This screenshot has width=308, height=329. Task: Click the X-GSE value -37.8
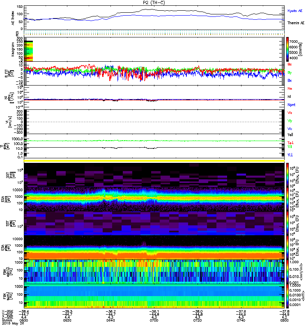pos(284,311)
